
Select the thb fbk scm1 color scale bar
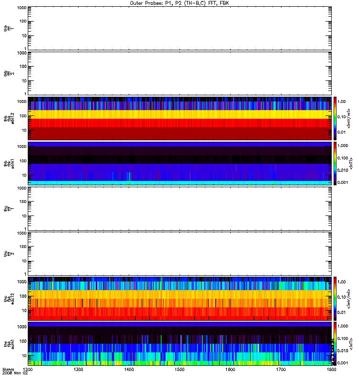click(x=335, y=163)
